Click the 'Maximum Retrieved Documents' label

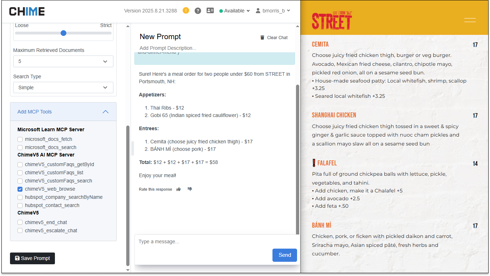[49, 50]
